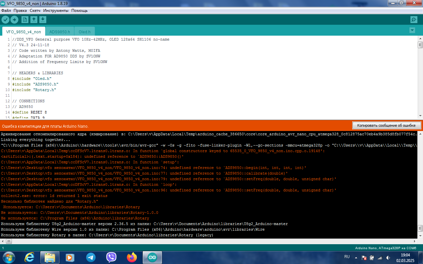Click the console vertical scrollbar thumb

(x=420, y=228)
